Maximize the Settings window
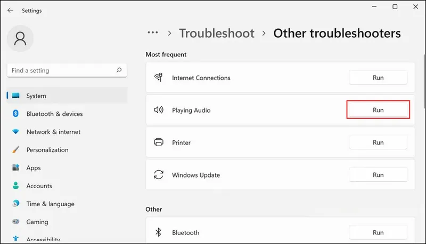 pos(395,6)
